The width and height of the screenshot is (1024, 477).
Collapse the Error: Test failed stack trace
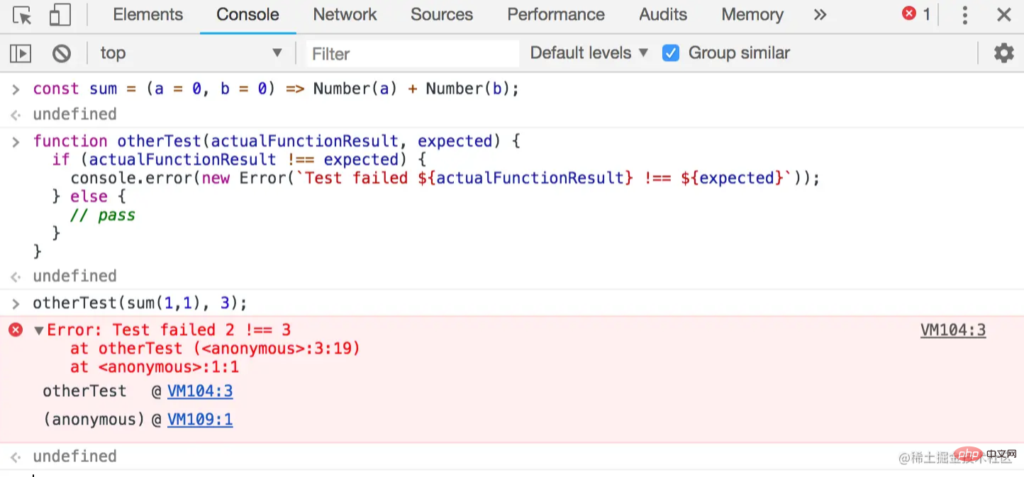pos(39,330)
